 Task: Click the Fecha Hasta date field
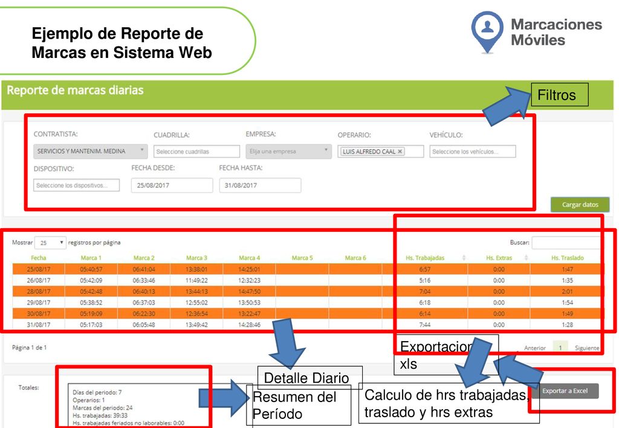coord(260,185)
